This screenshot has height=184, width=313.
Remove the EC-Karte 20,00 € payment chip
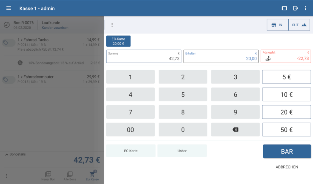pyautogui.click(x=118, y=41)
